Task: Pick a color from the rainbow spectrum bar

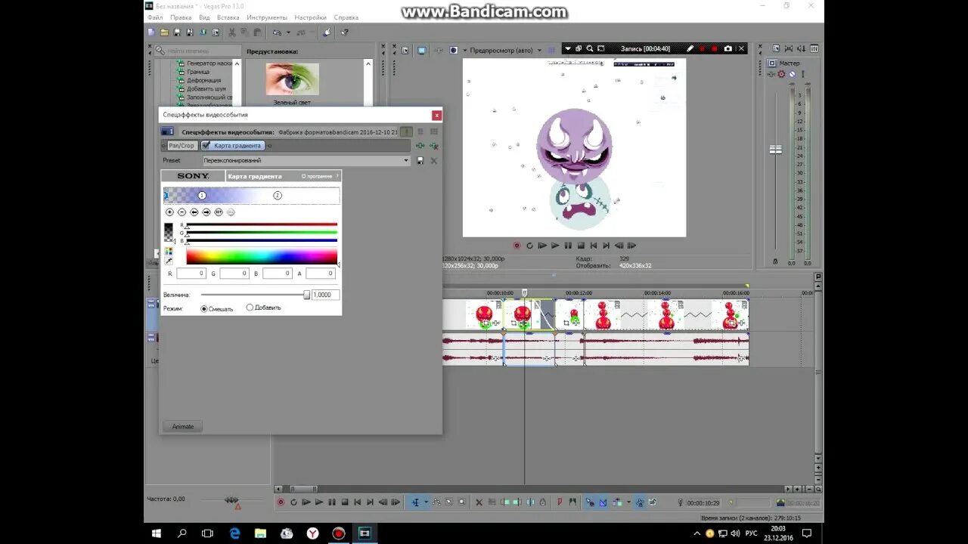Action: coord(262,256)
